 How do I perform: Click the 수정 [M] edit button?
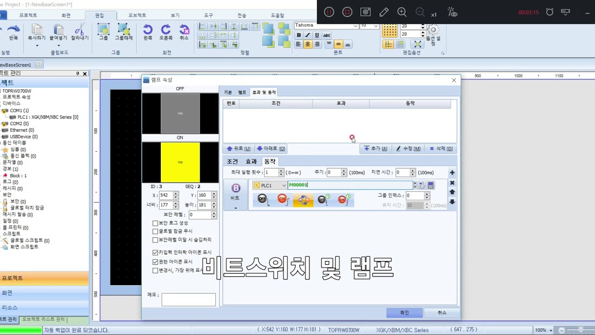tap(408, 149)
